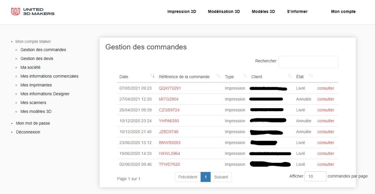The image size is (375, 194).
Task: Click consulter for order JZBD5746
Action: click(326, 132)
